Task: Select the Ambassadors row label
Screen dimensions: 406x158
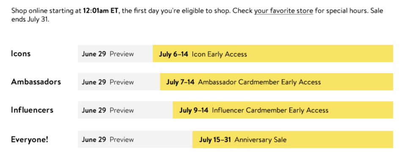Action: [x=36, y=82]
